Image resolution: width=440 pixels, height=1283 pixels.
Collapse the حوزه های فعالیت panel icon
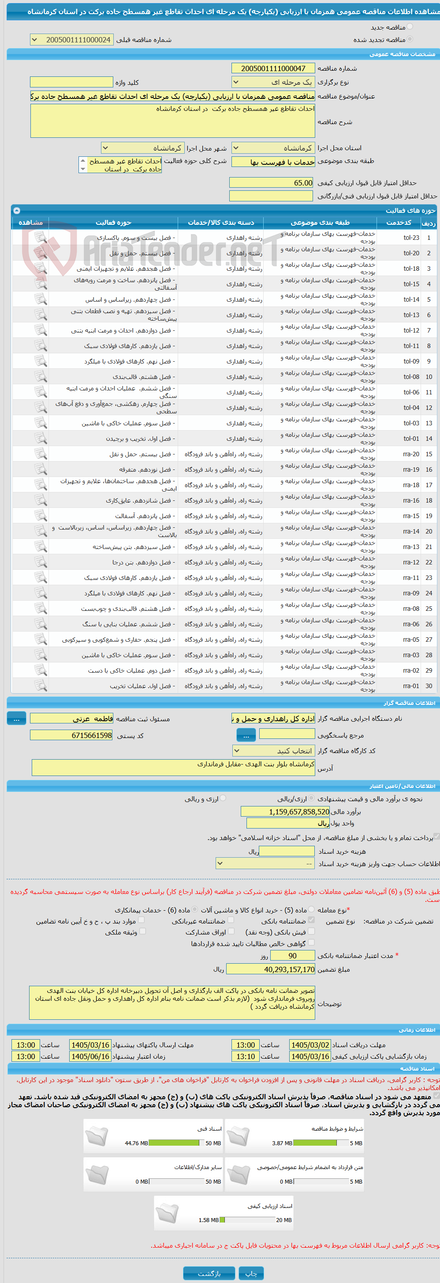pyautogui.click(x=17, y=210)
